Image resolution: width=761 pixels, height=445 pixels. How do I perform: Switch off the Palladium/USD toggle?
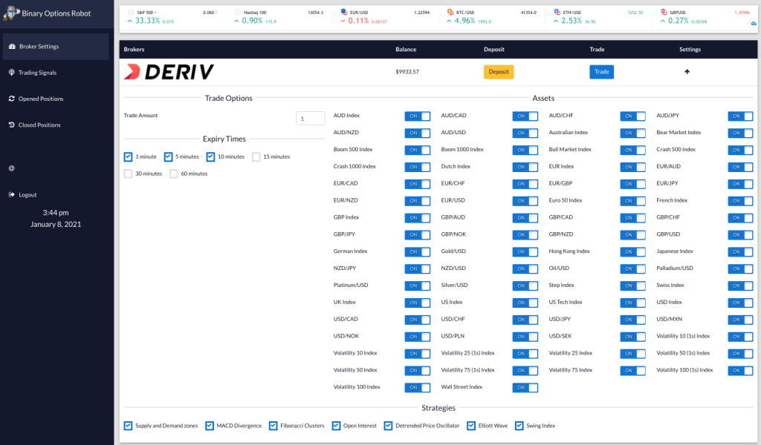[x=741, y=268]
